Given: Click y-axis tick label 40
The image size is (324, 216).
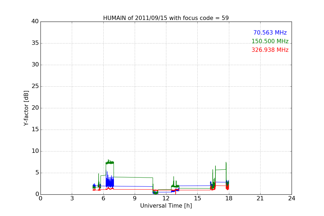Looking at the screenshot, I should point(35,22).
